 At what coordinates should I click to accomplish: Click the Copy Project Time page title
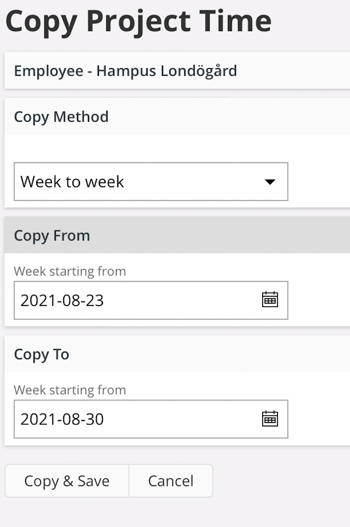(138, 21)
